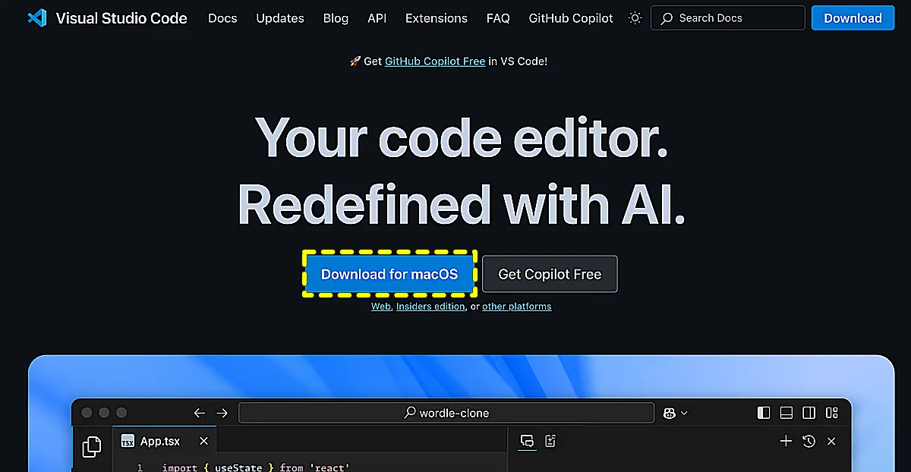Screen dimensions: 911x472
Task: Click the 'Redefined with AI.' heading text
Action: [462, 204]
